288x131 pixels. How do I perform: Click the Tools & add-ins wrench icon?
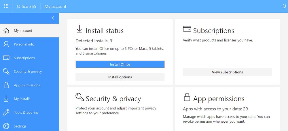pos(6,113)
